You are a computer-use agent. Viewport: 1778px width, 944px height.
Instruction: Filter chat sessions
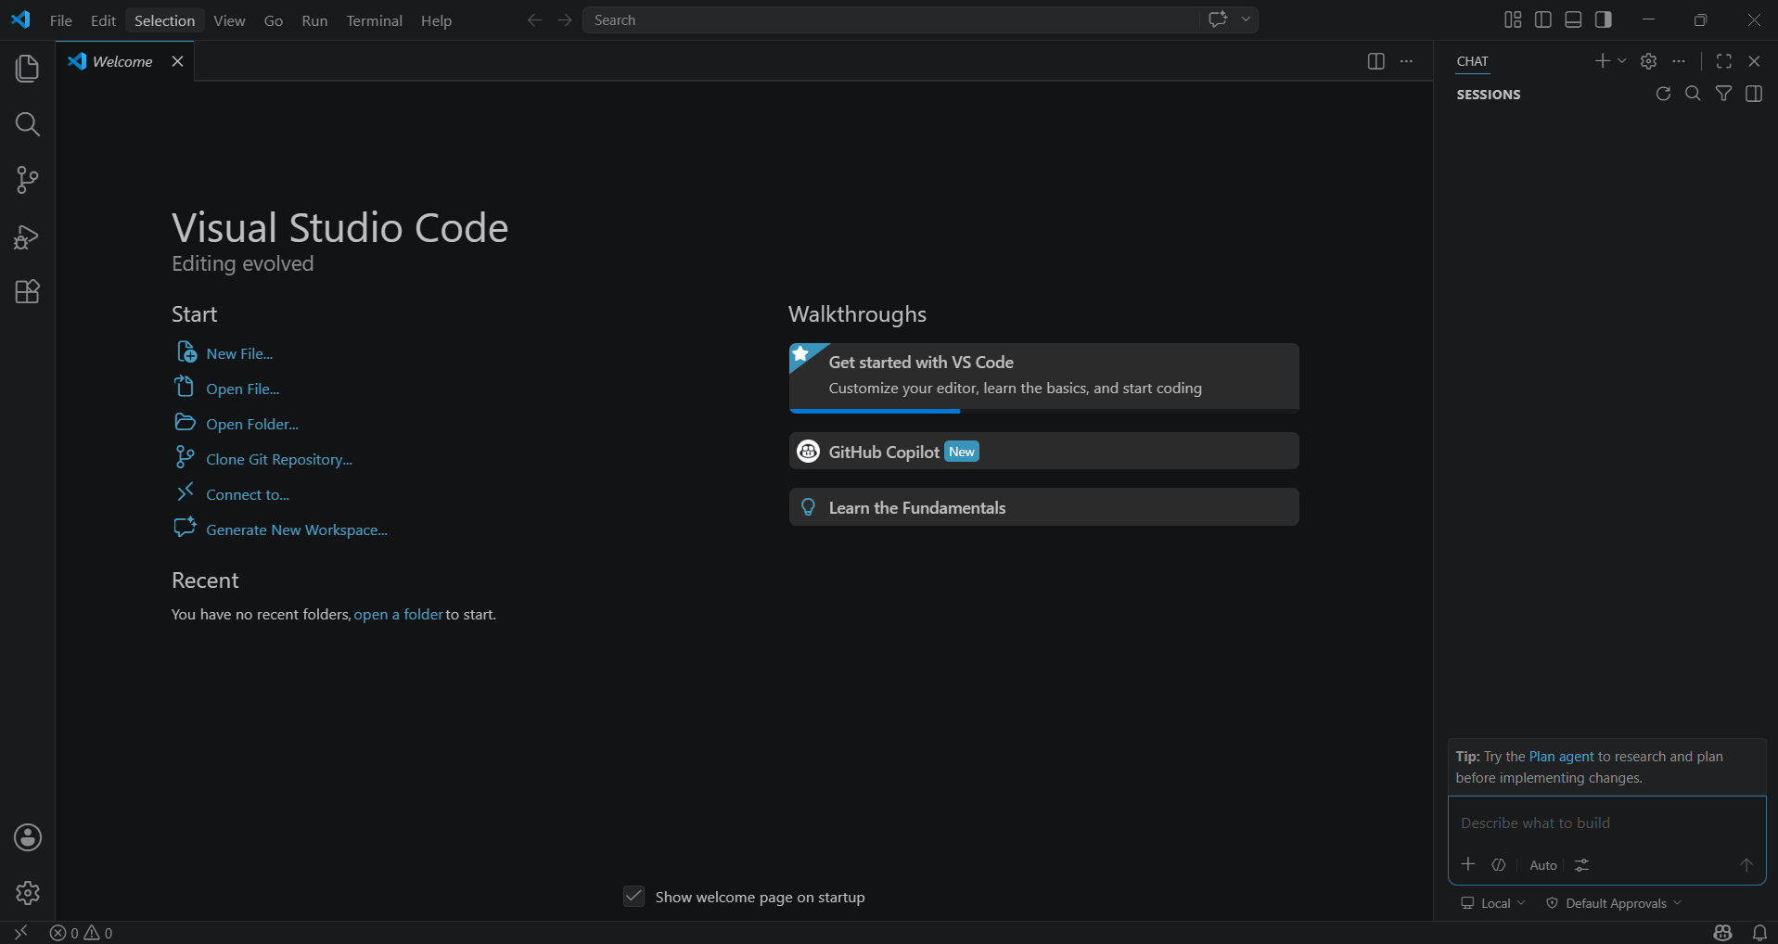(x=1723, y=94)
